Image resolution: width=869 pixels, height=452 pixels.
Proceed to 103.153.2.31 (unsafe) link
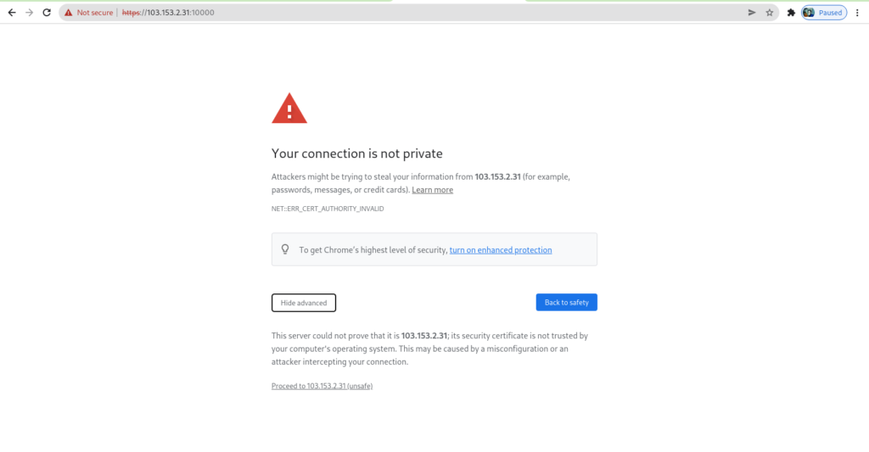pyautogui.click(x=322, y=386)
